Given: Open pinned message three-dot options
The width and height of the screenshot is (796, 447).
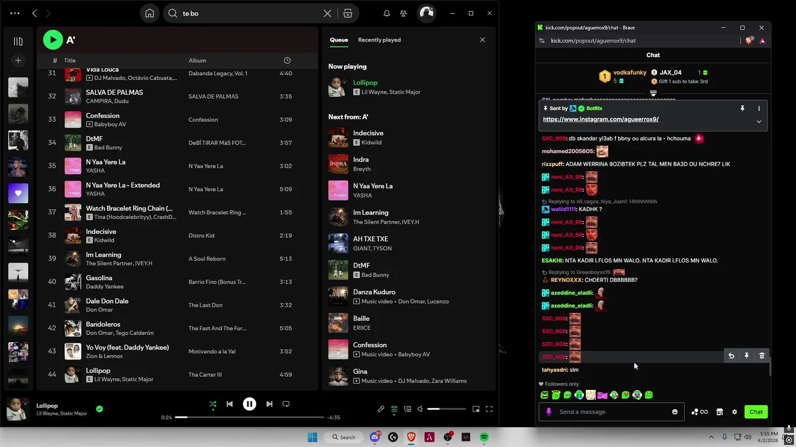Looking at the screenshot, I should point(759,109).
